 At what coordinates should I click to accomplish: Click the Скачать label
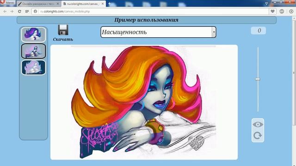[63, 39]
